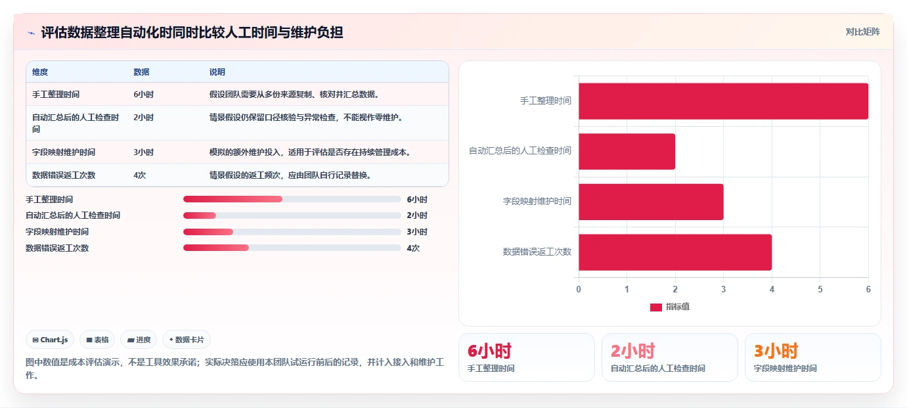The width and height of the screenshot is (907, 408).
Task: Click the 手工整理时间 table row label
Action: coord(56,95)
